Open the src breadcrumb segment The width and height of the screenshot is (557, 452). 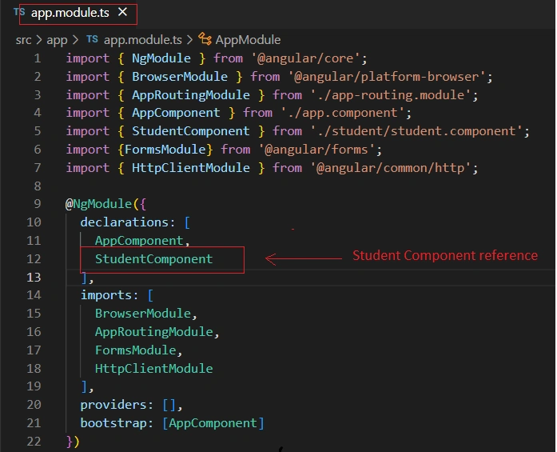pos(23,40)
